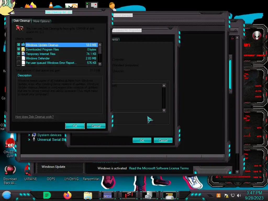Image resolution: width=268 pixels, height=201 pixels.
Task: Switch to Disk Cleanup taskbar button
Action: click(169, 195)
